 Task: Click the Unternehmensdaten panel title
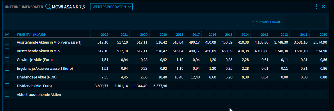[24, 7]
